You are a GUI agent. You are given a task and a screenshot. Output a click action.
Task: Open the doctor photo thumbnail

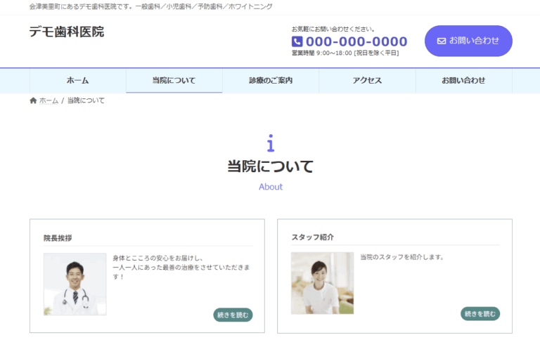click(x=75, y=284)
